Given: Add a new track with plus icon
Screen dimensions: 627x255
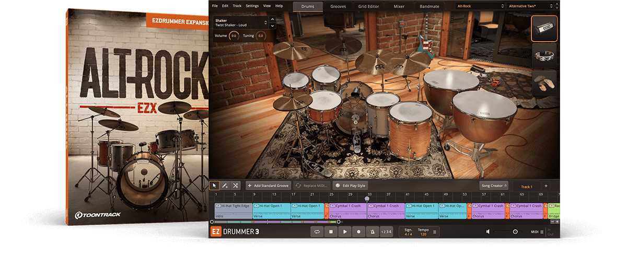Looking at the screenshot, I should pyautogui.click(x=546, y=186).
